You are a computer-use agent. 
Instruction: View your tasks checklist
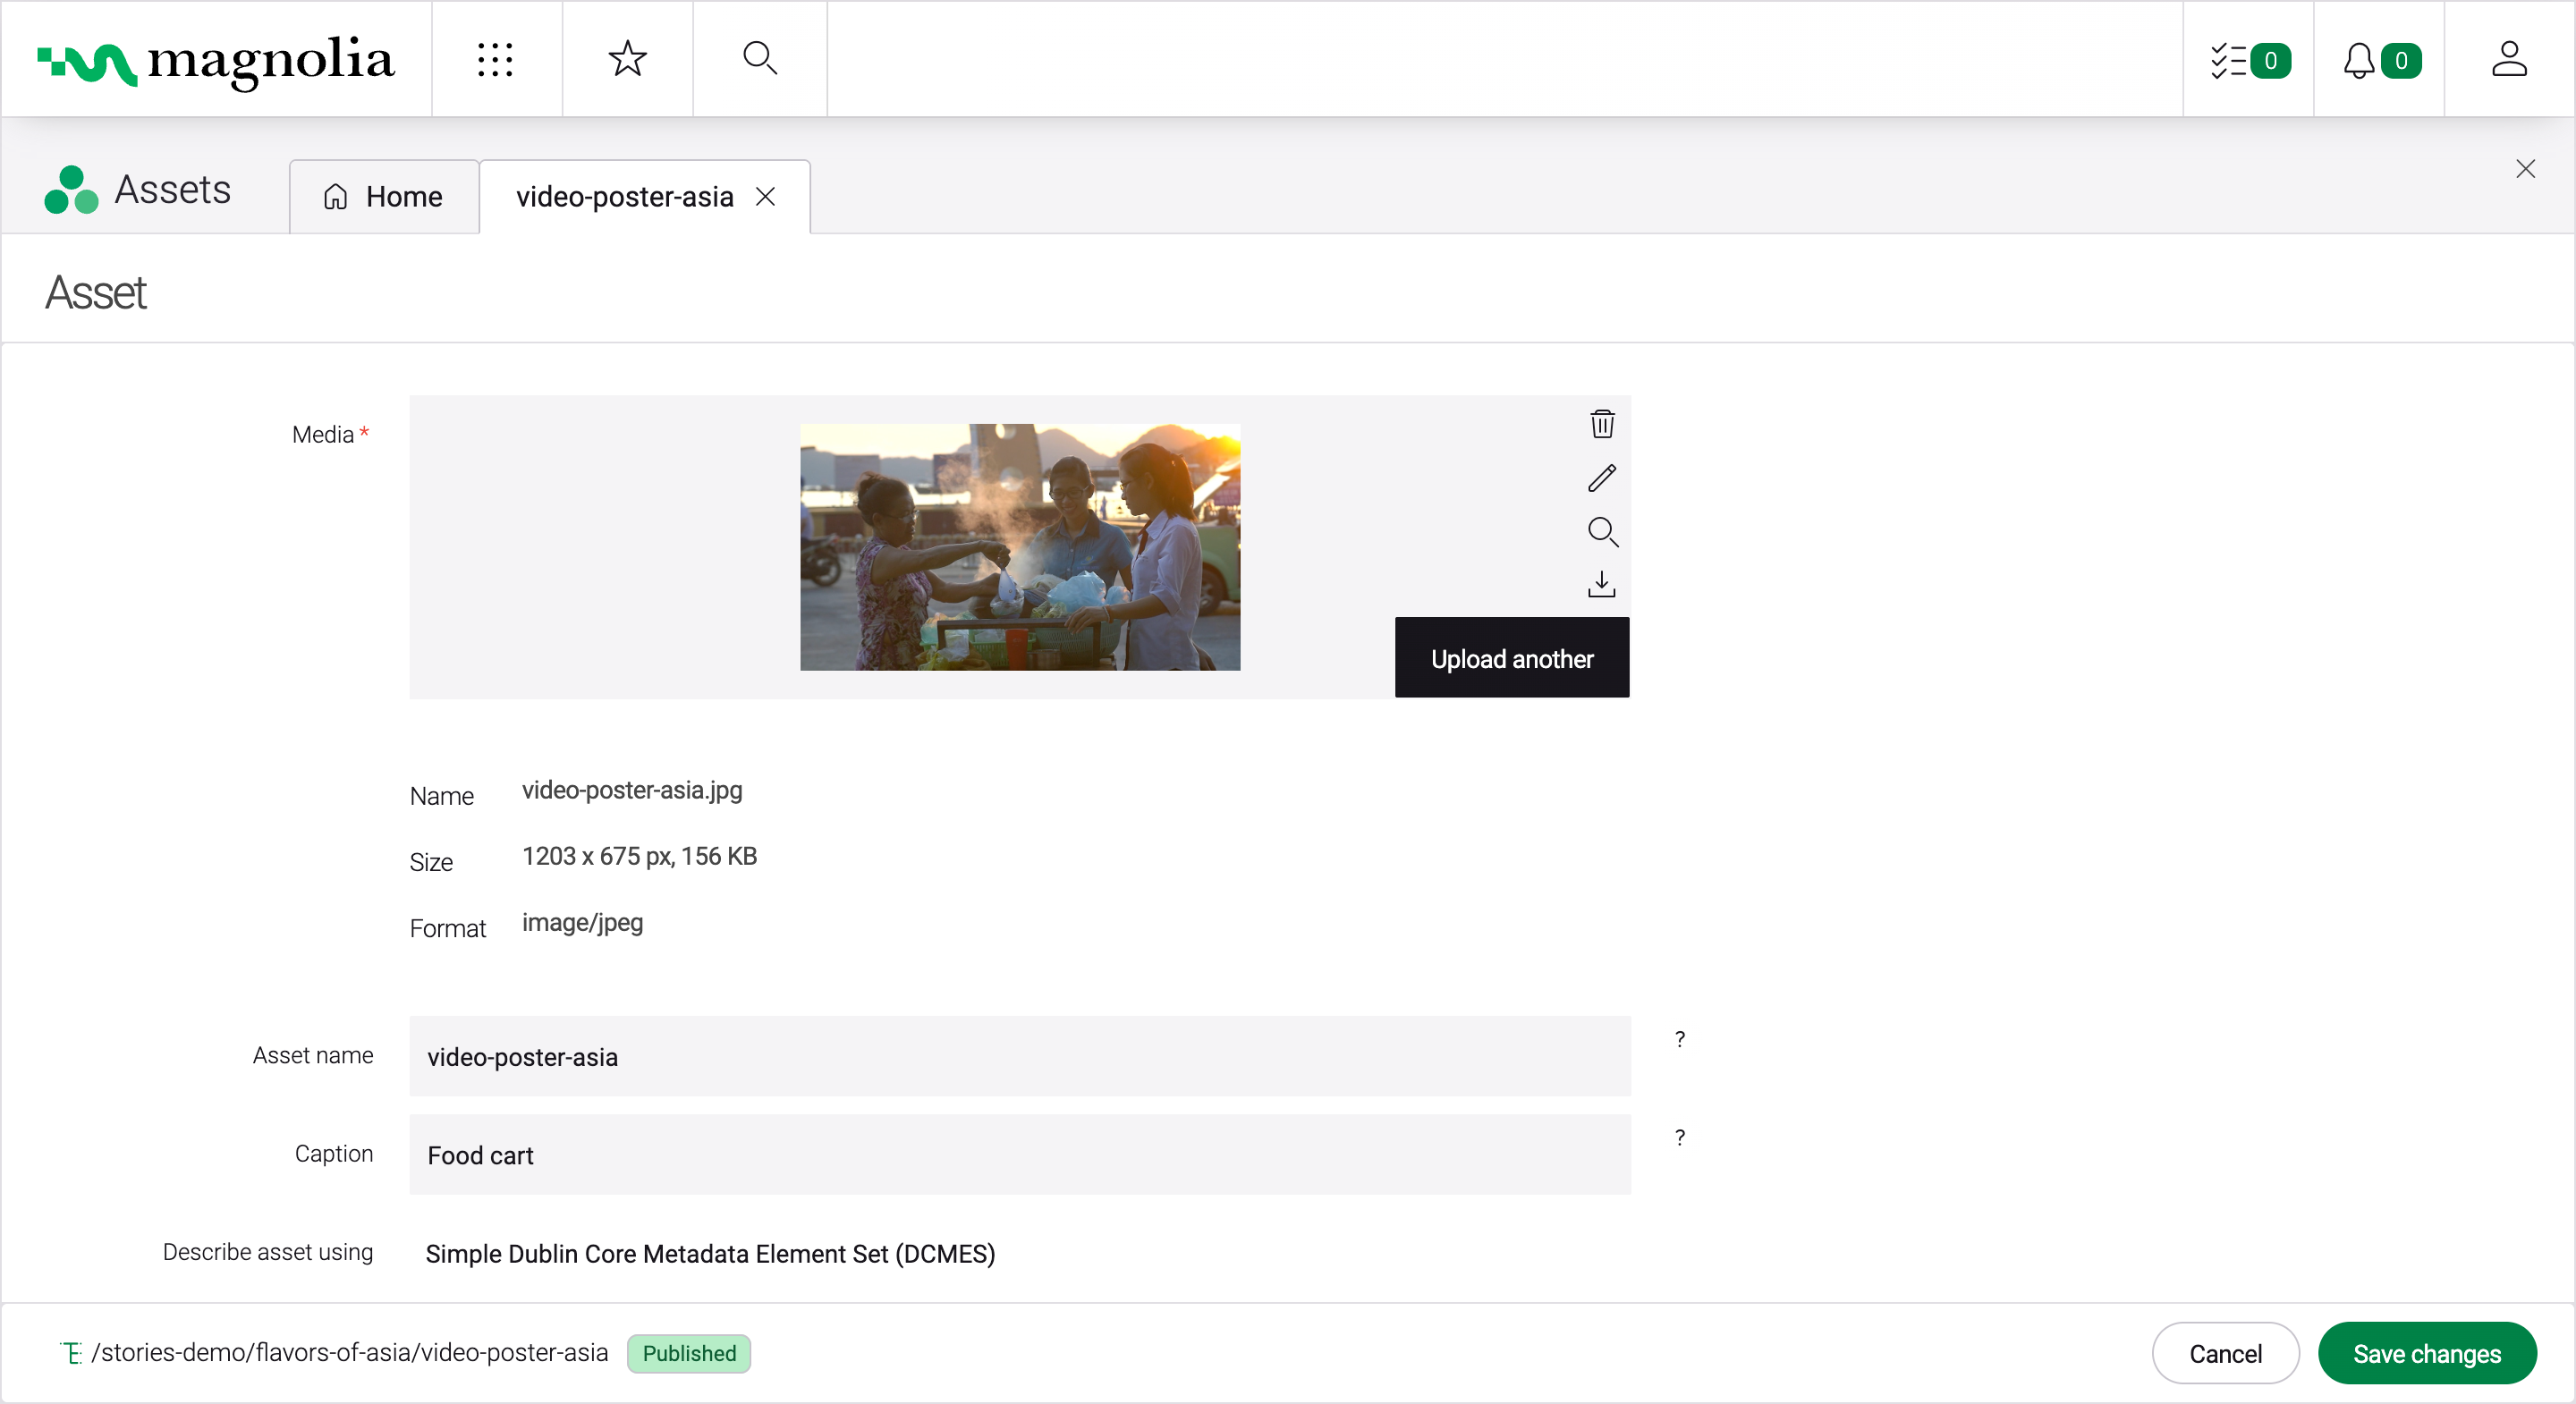(x=2246, y=61)
